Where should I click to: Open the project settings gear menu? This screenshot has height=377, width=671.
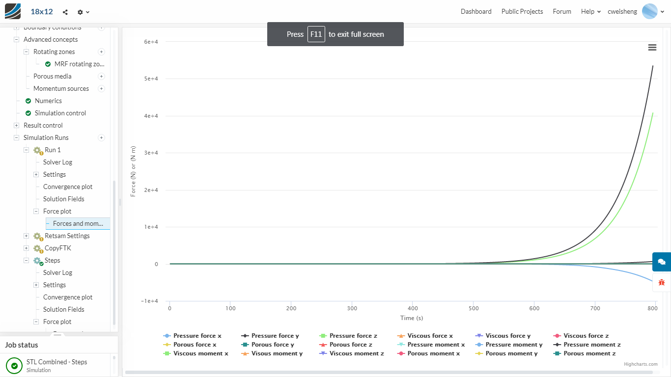pyautogui.click(x=83, y=12)
